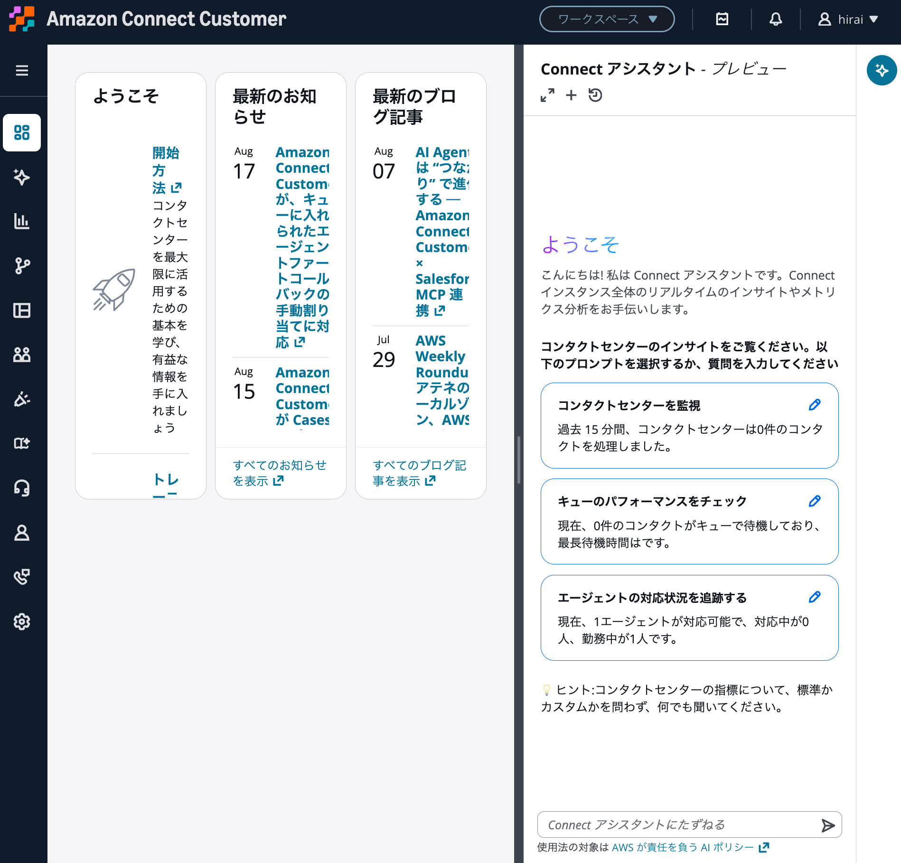
Task: Start a new assistant chat with plus
Action: click(571, 95)
